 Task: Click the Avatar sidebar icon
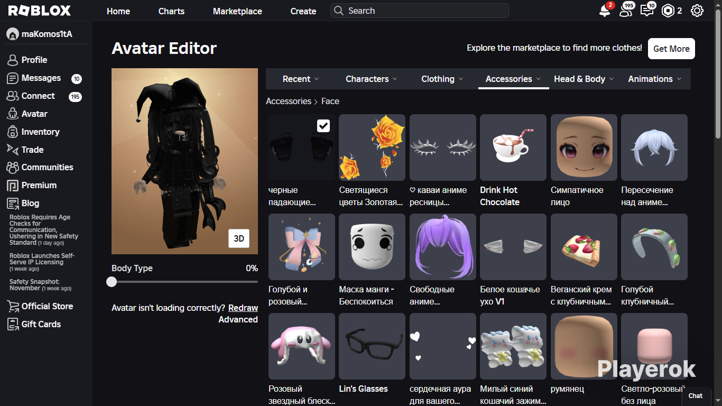(13, 114)
